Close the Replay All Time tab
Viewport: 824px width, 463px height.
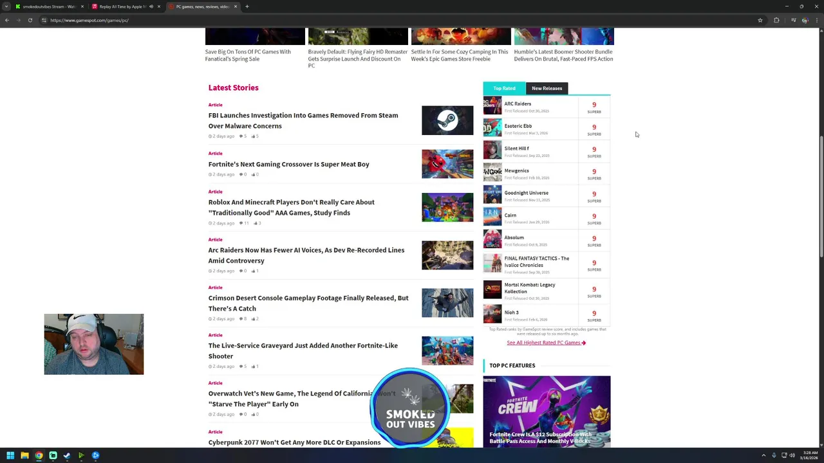pos(159,6)
